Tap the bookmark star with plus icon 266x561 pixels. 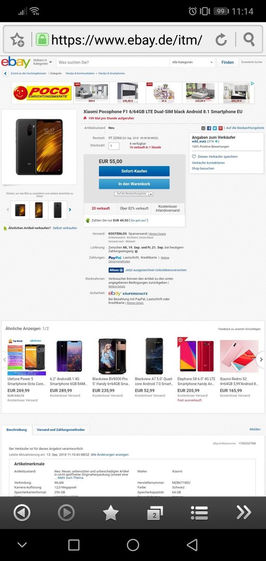17,39
